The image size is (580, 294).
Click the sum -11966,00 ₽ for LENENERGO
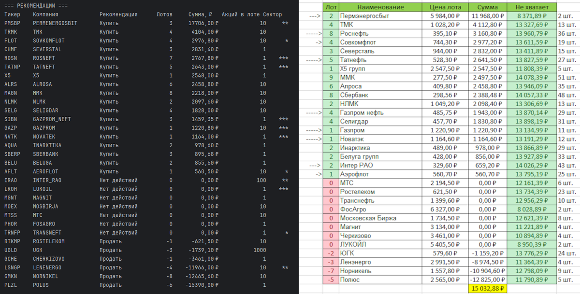click(x=202, y=267)
